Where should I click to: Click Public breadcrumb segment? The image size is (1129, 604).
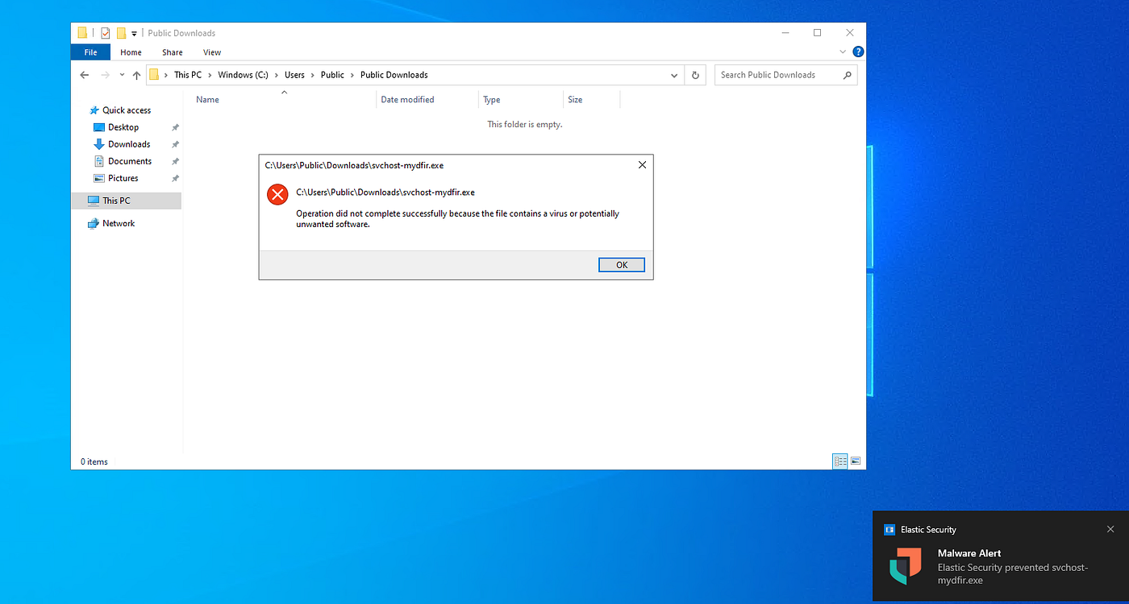[332, 75]
